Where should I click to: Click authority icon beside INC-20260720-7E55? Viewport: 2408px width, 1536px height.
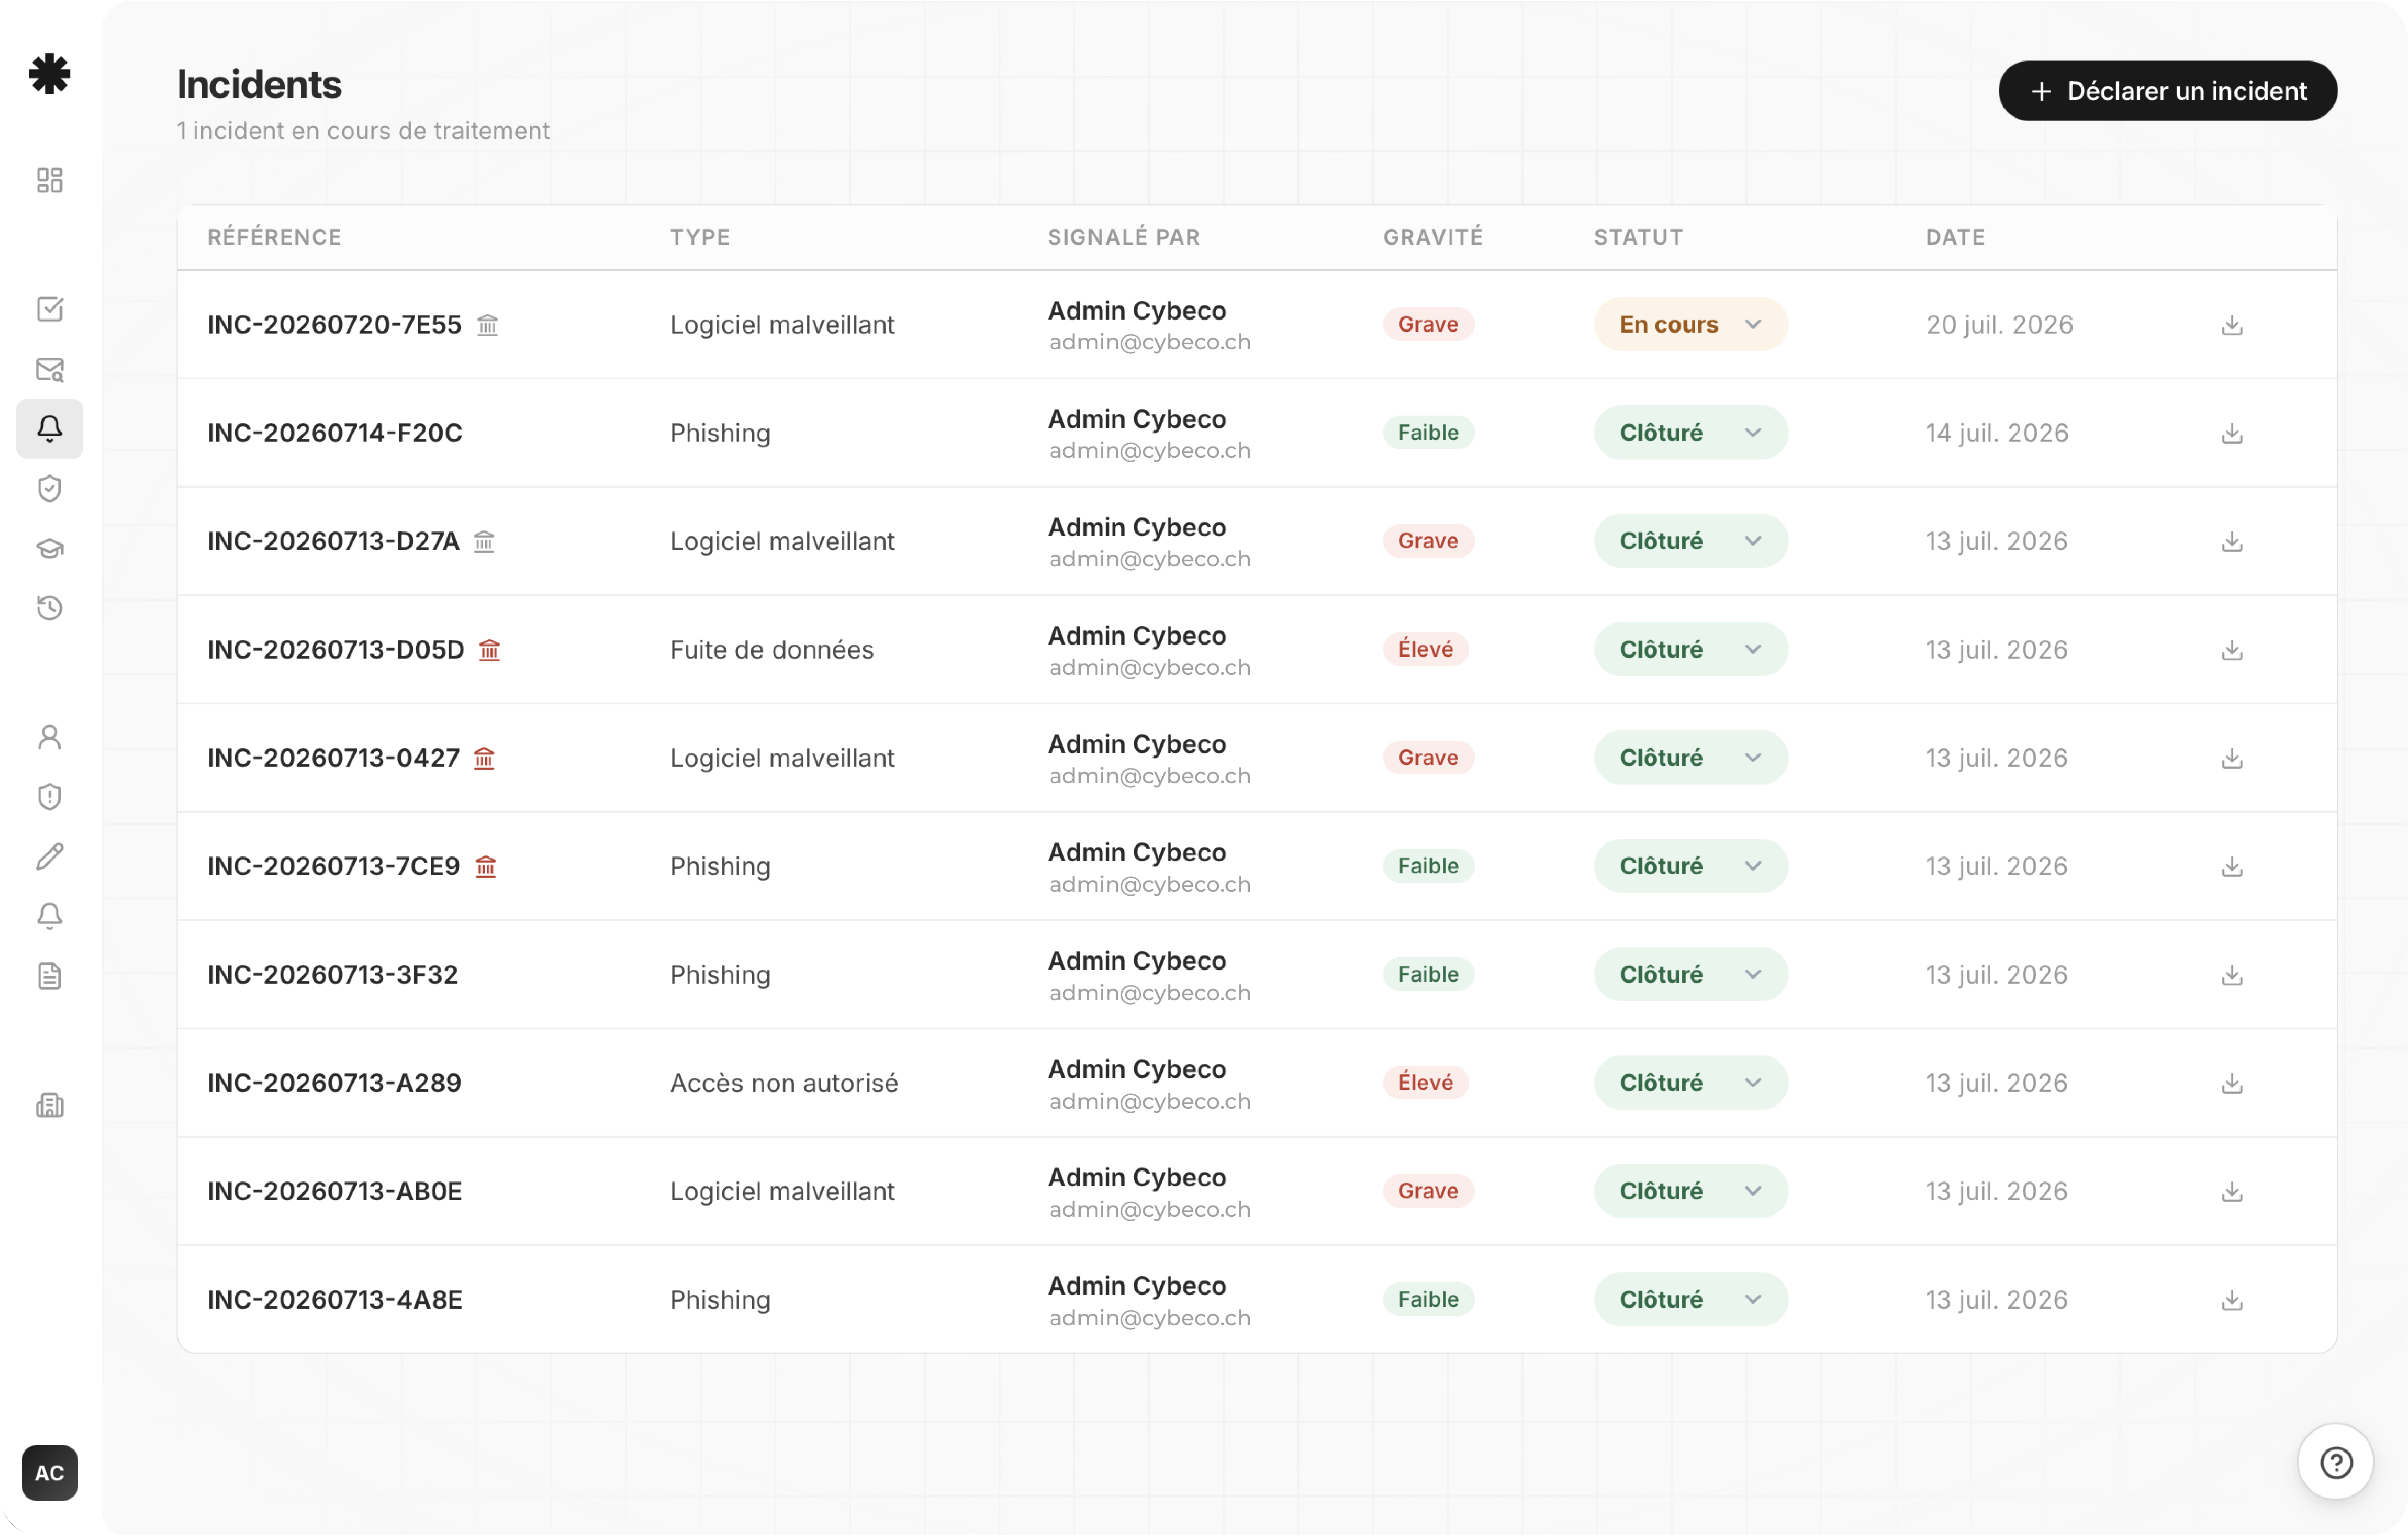point(488,325)
